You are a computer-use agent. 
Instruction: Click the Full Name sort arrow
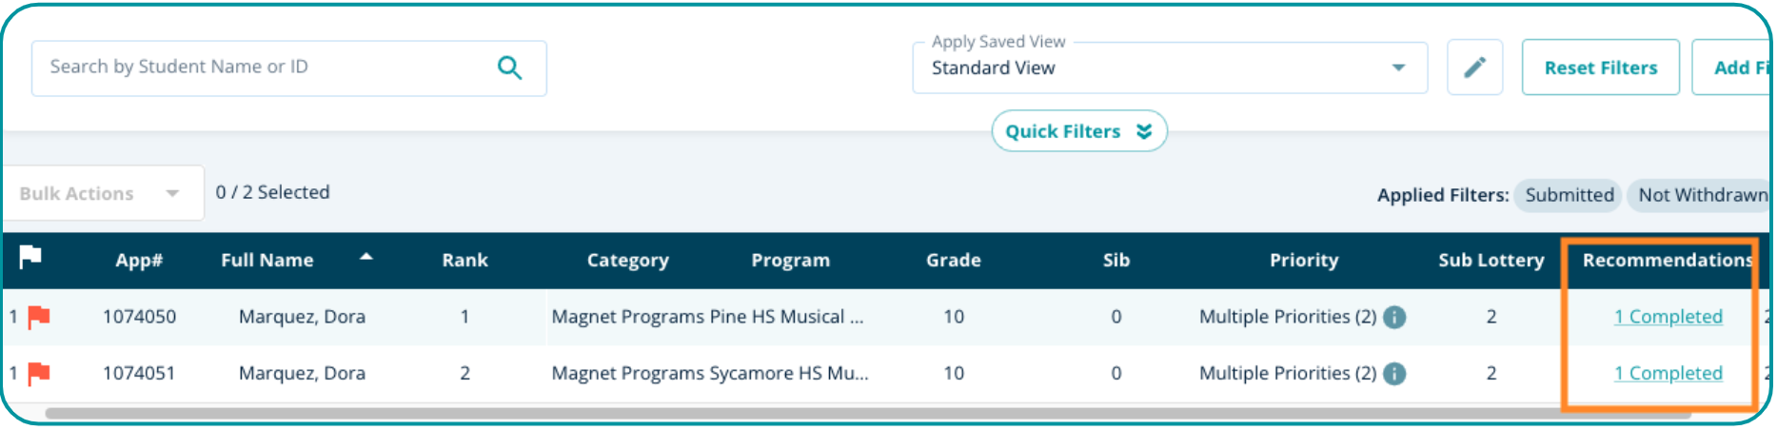(x=366, y=258)
